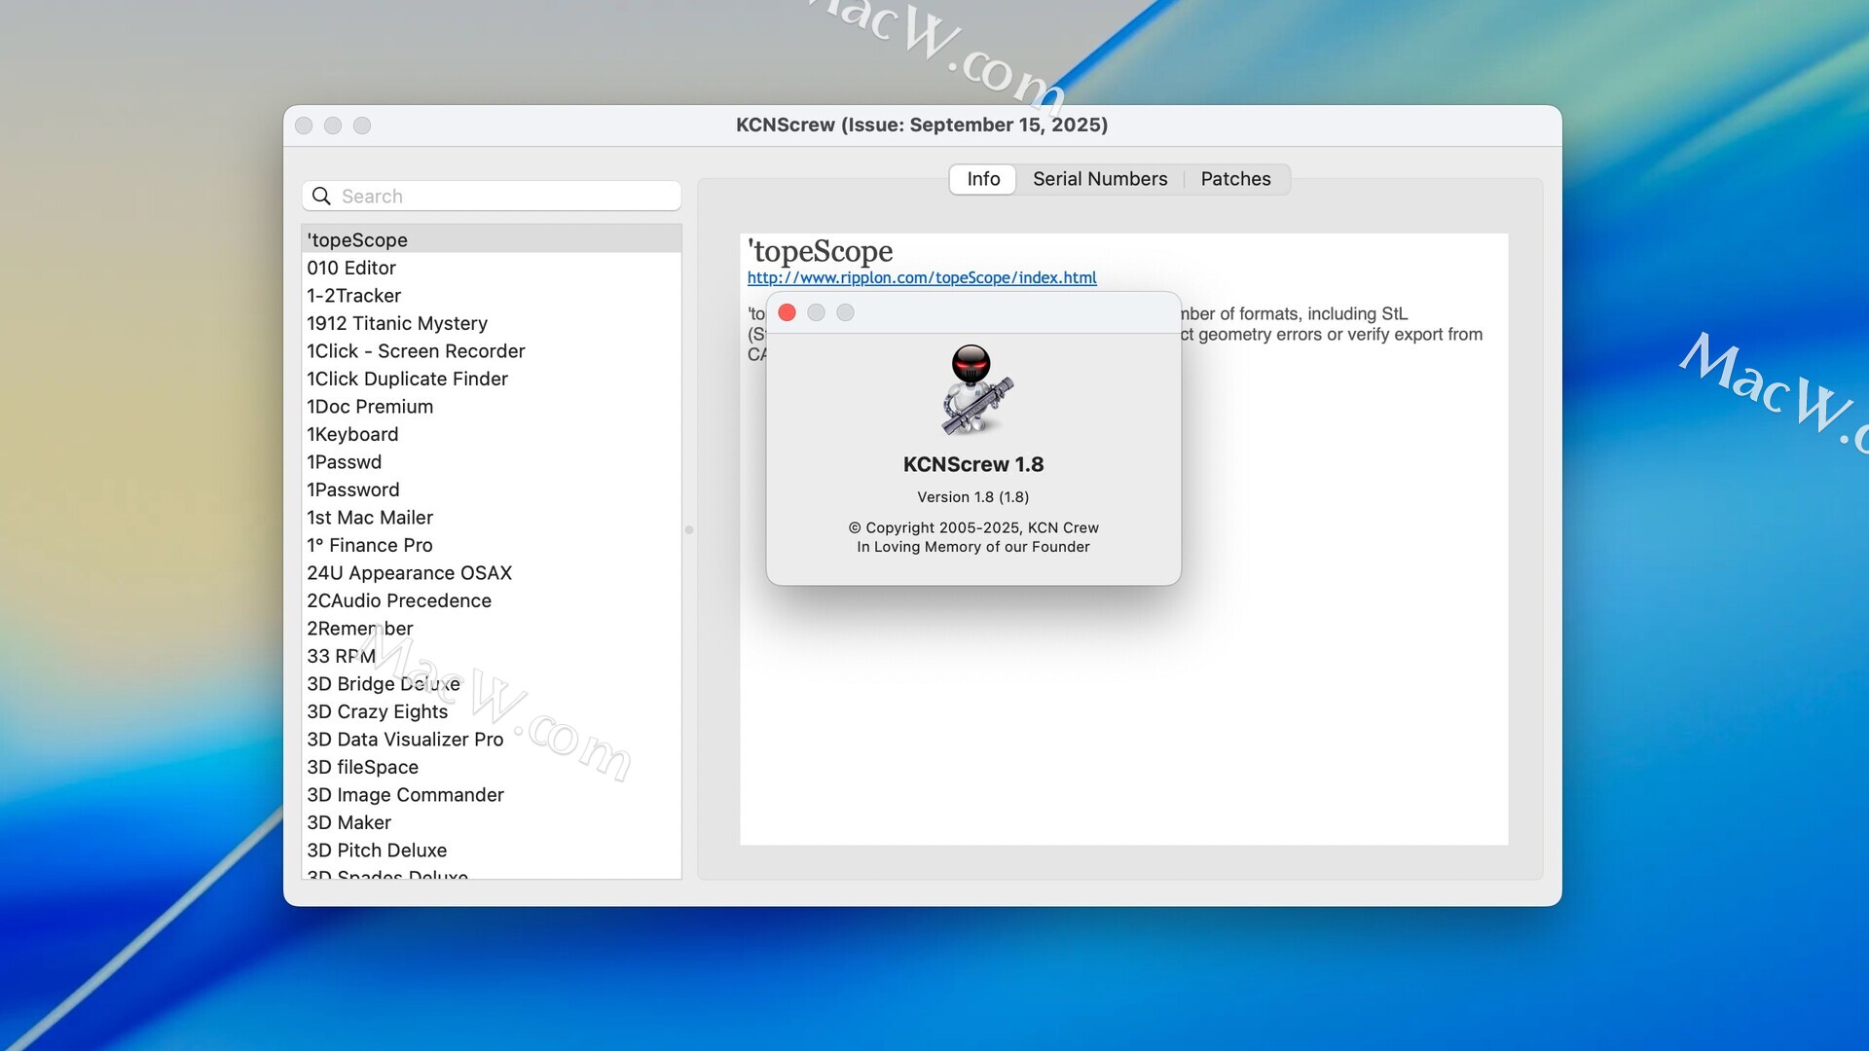Image resolution: width=1869 pixels, height=1051 pixels.
Task: Select 24U Appearance OSAX entry
Action: (x=492, y=572)
